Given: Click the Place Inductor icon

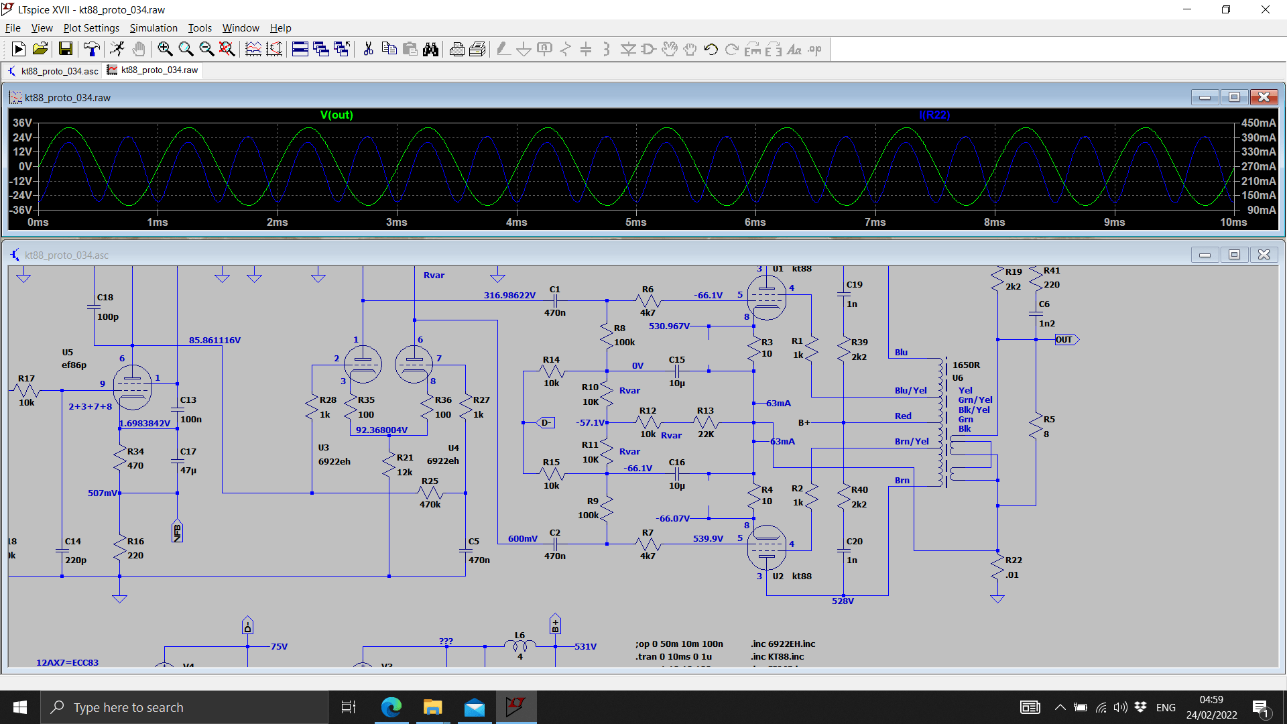Looking at the screenshot, I should click(607, 49).
